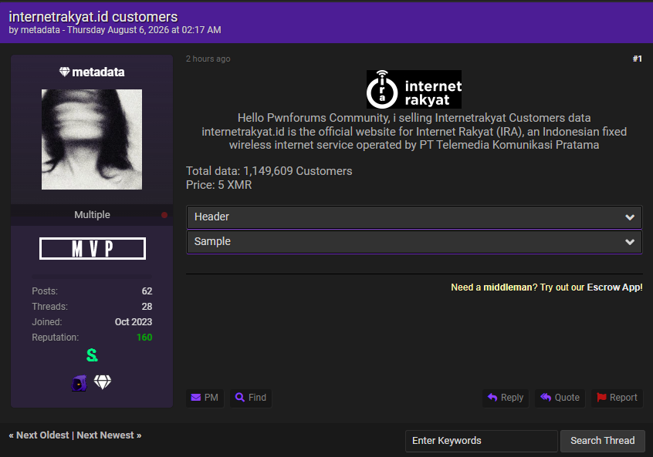Click the Search Thread button

603,441
